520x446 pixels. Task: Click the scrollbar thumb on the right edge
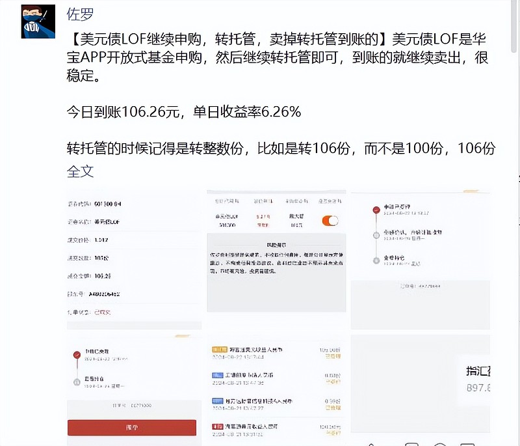pyautogui.click(x=513, y=26)
